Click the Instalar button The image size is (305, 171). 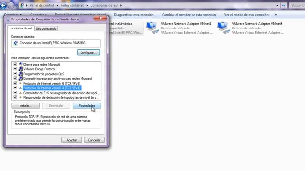coord(25,105)
